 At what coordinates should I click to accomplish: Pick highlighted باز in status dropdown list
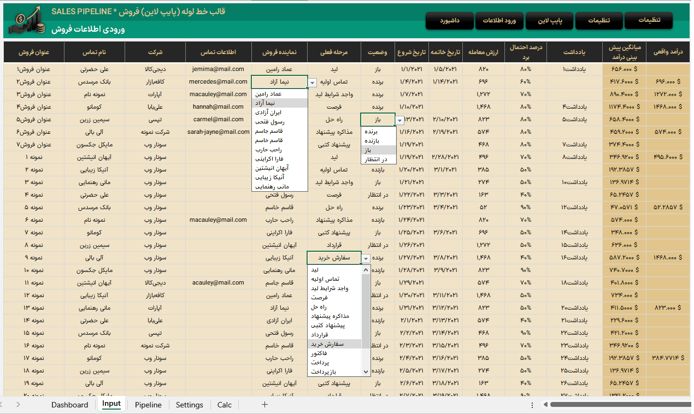[x=378, y=150]
